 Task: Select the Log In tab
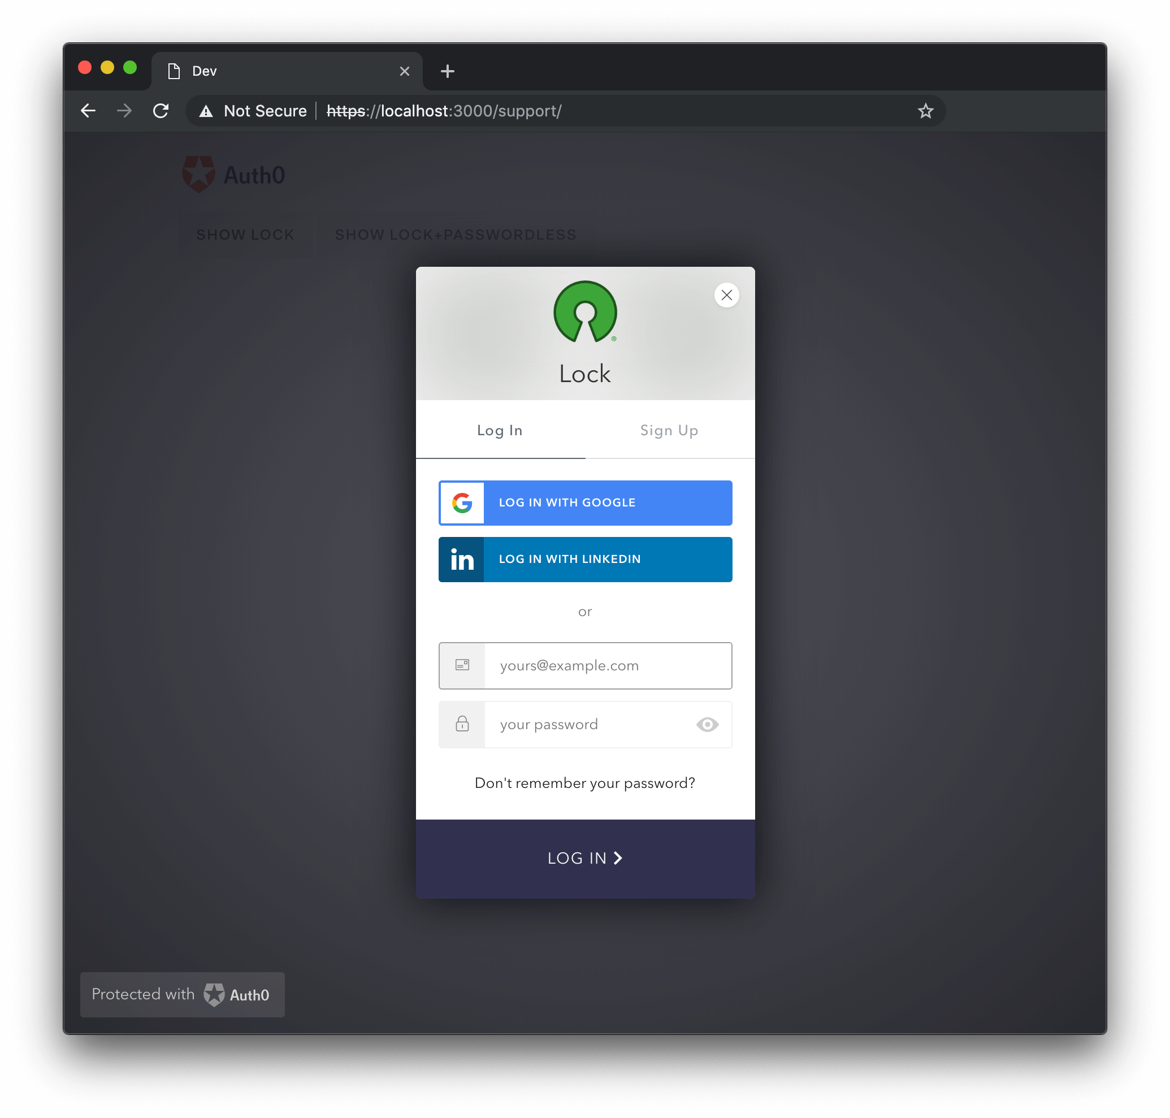point(500,430)
